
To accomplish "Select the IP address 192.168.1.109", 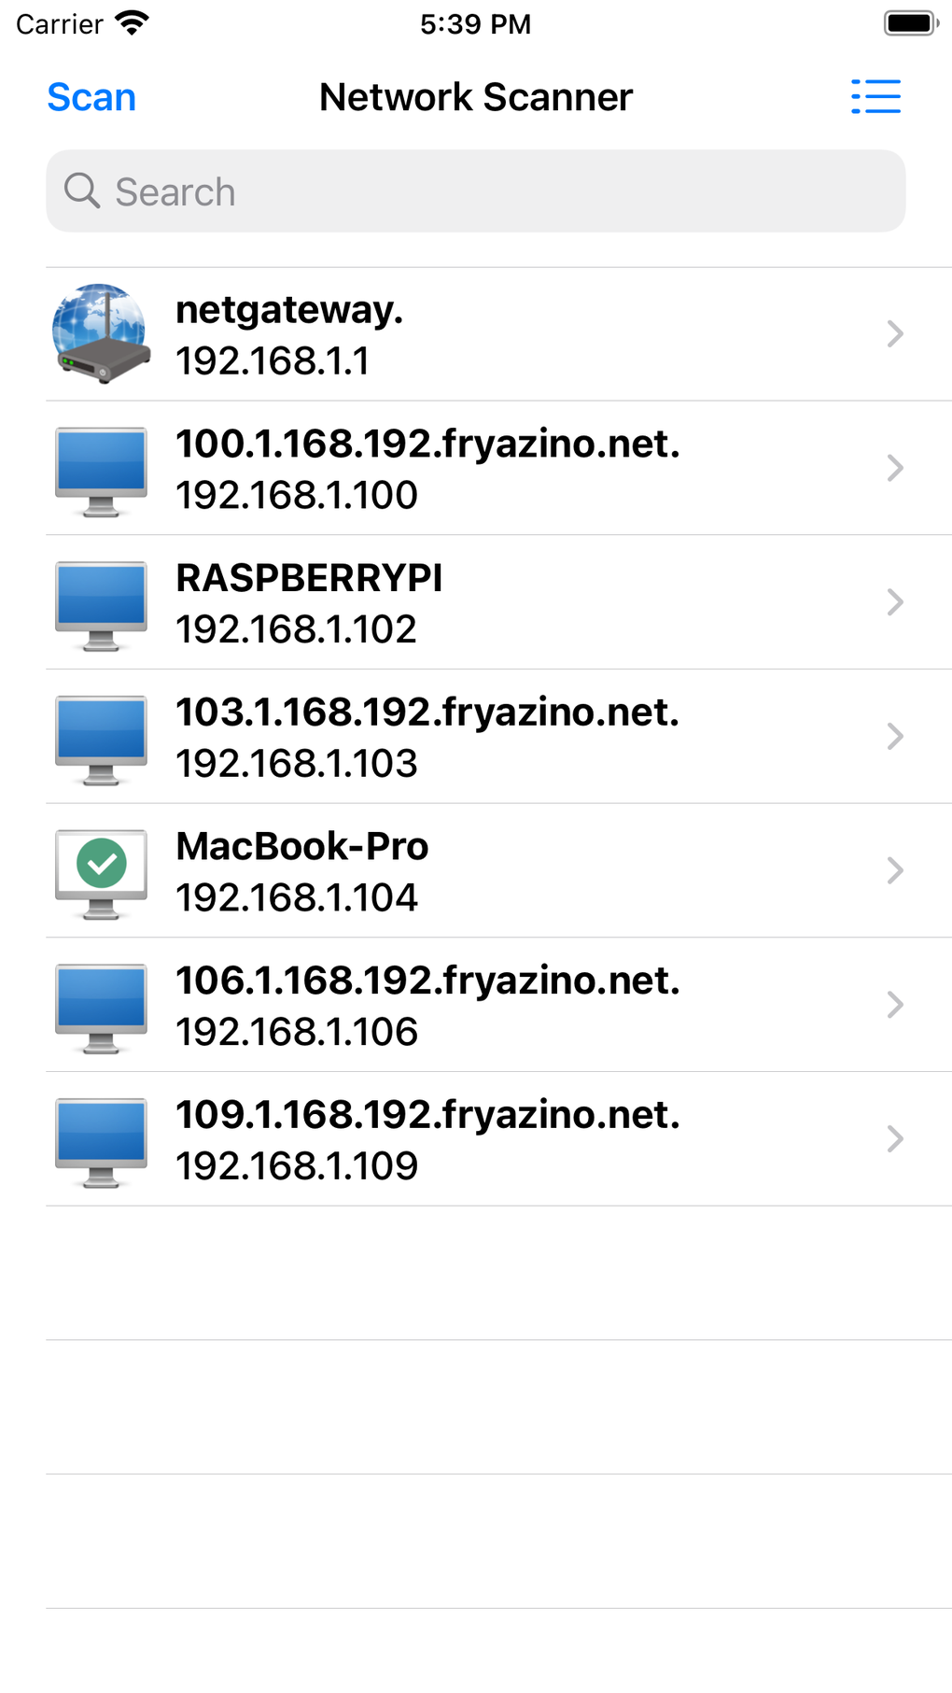I will coord(297,1166).
